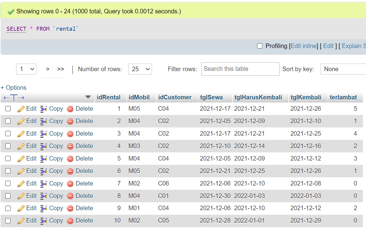This screenshot has width=366, height=229.
Task: Go to next page with > button
Action: [x=48, y=69]
